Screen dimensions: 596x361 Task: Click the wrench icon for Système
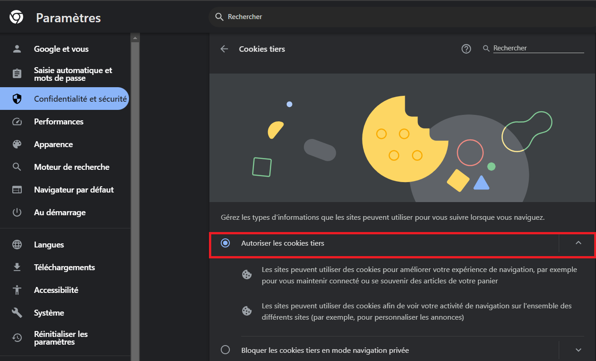[17, 313]
